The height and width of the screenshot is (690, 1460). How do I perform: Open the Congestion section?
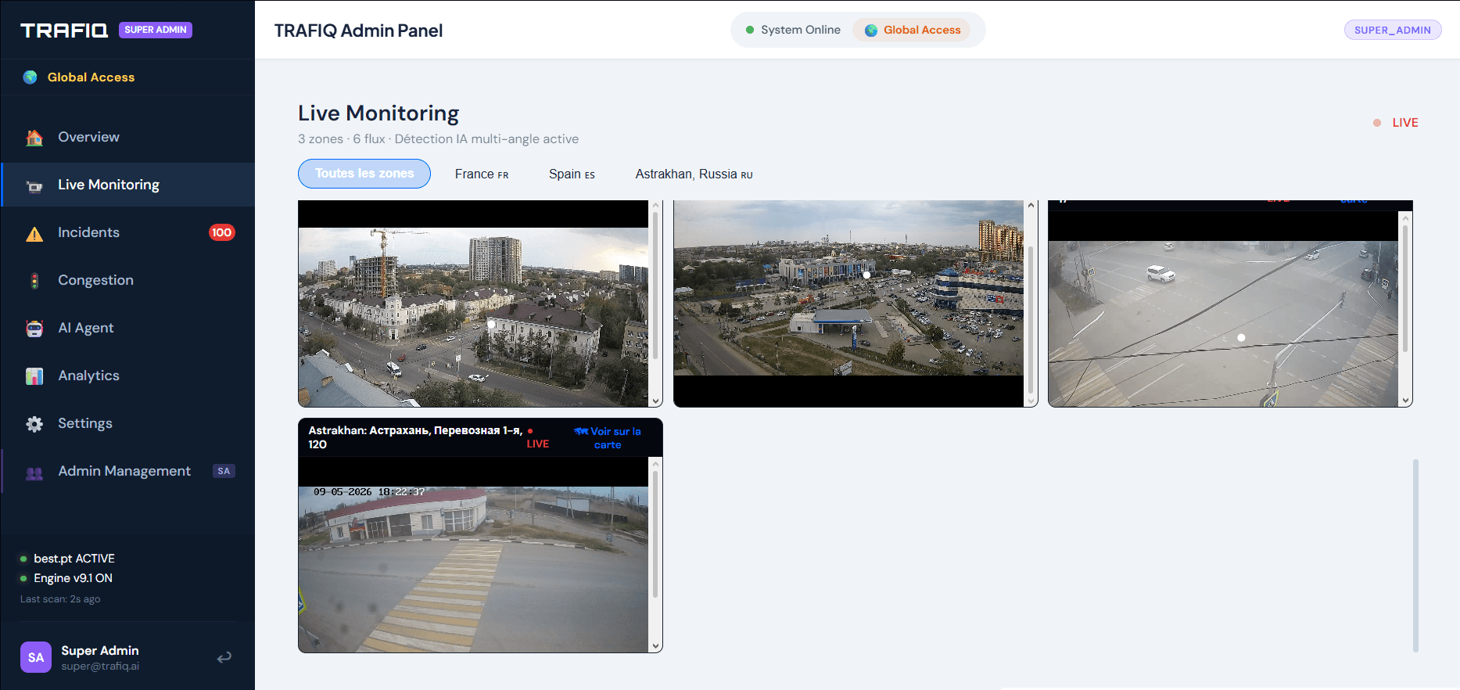pyautogui.click(x=127, y=280)
